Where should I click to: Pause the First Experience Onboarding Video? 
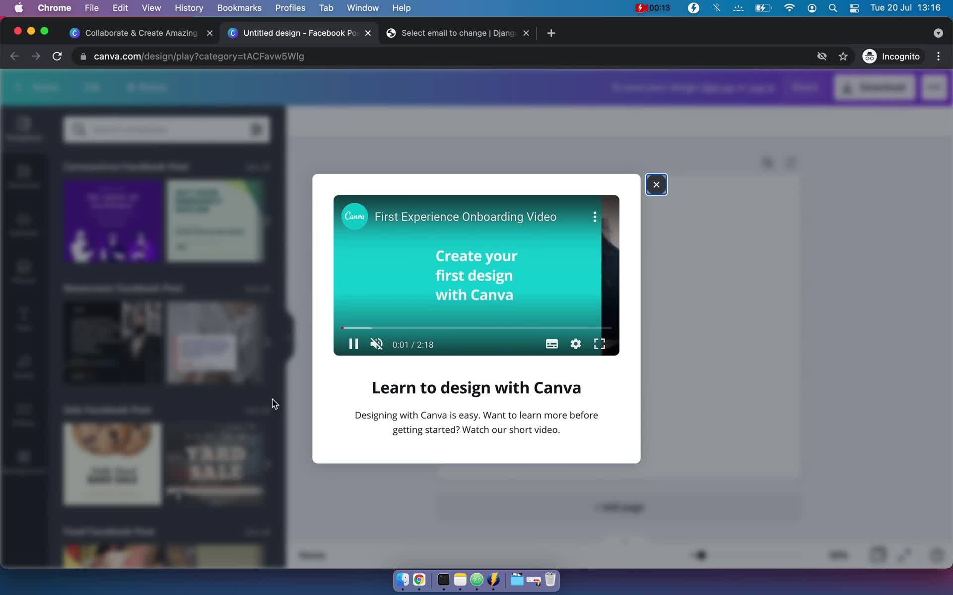tap(353, 344)
